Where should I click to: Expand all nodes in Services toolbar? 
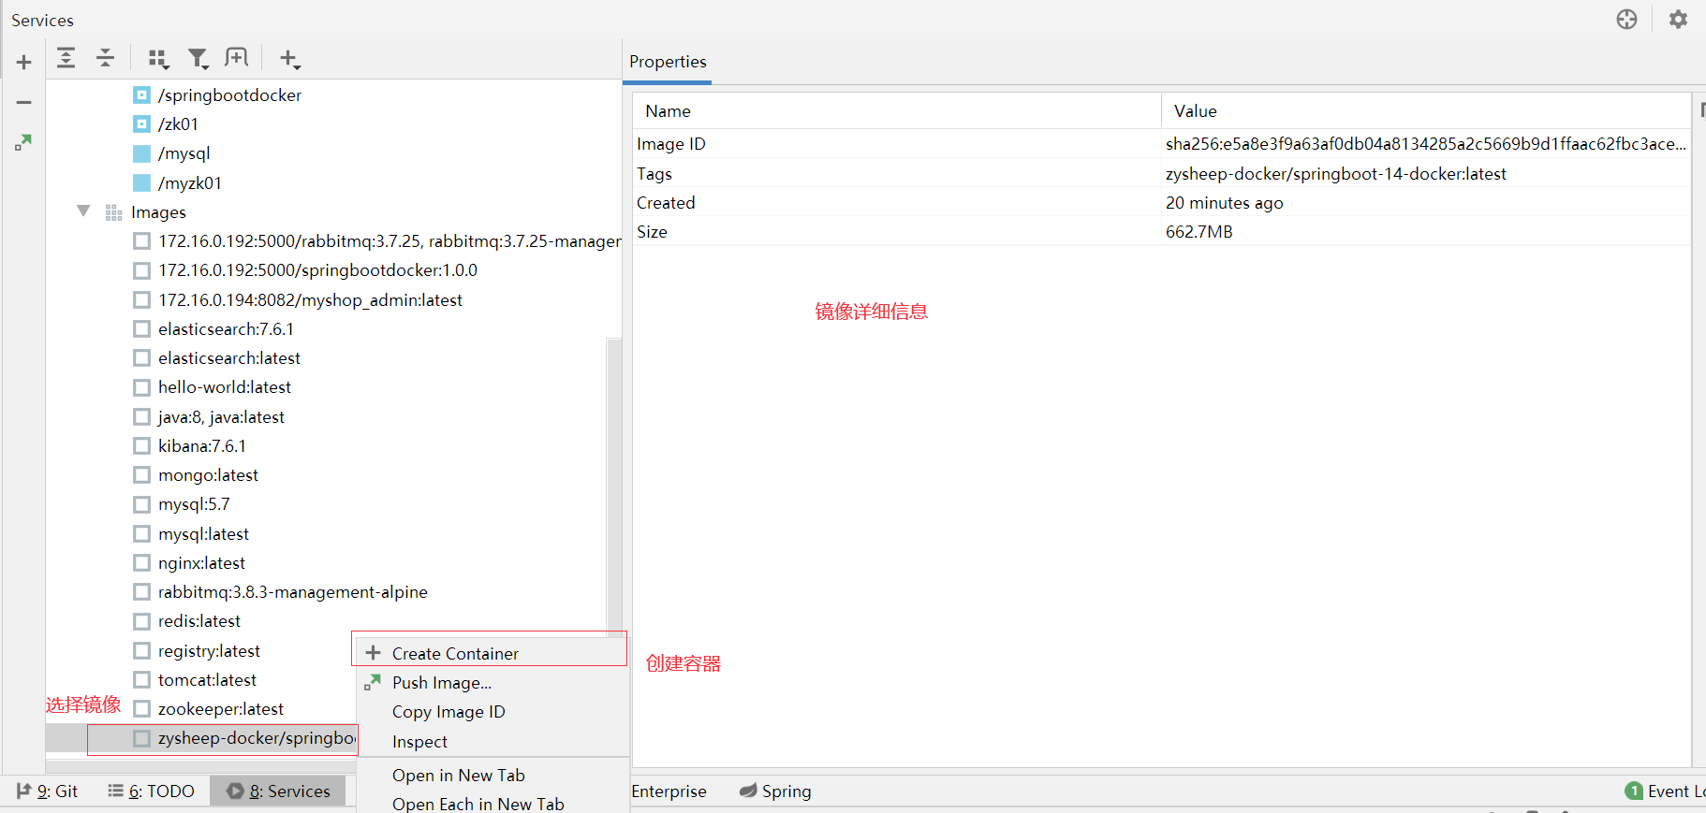66,58
